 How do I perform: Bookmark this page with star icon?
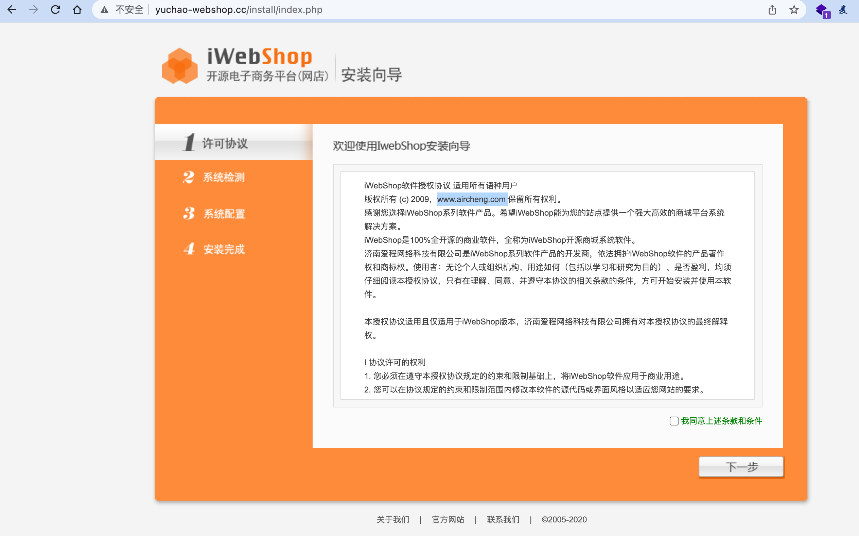(x=794, y=10)
